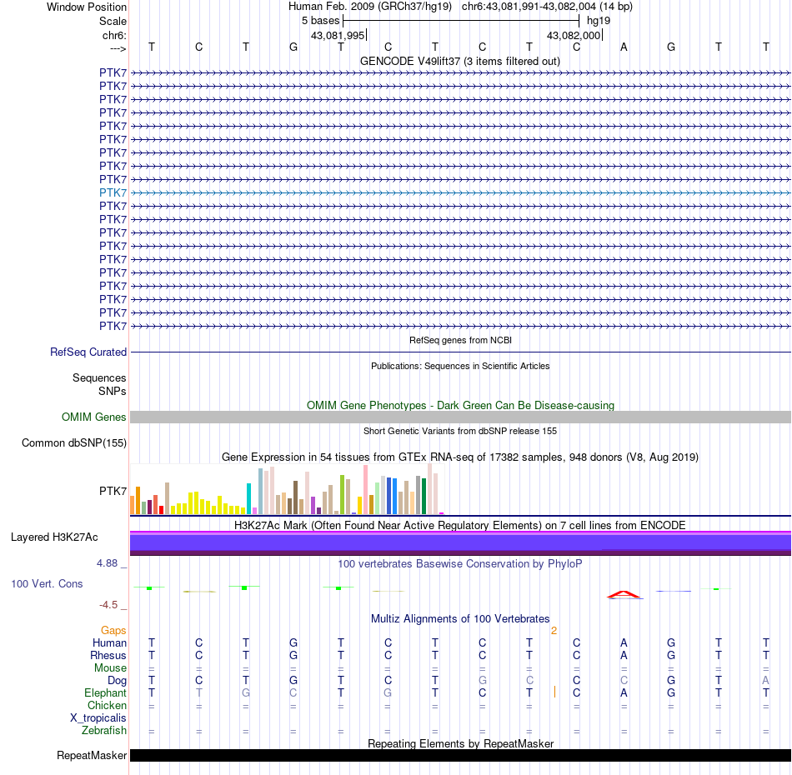
Task: Click the hg19 label next to scale bar
Action: click(599, 21)
